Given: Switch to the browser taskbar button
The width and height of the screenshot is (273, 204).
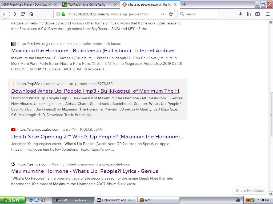Looking at the screenshot, I should point(73,200).
